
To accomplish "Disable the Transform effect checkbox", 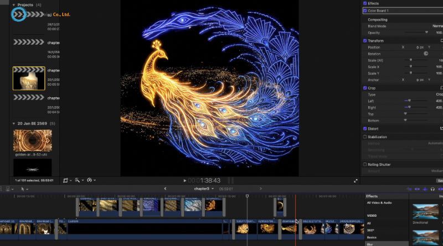I will click(365, 40).
